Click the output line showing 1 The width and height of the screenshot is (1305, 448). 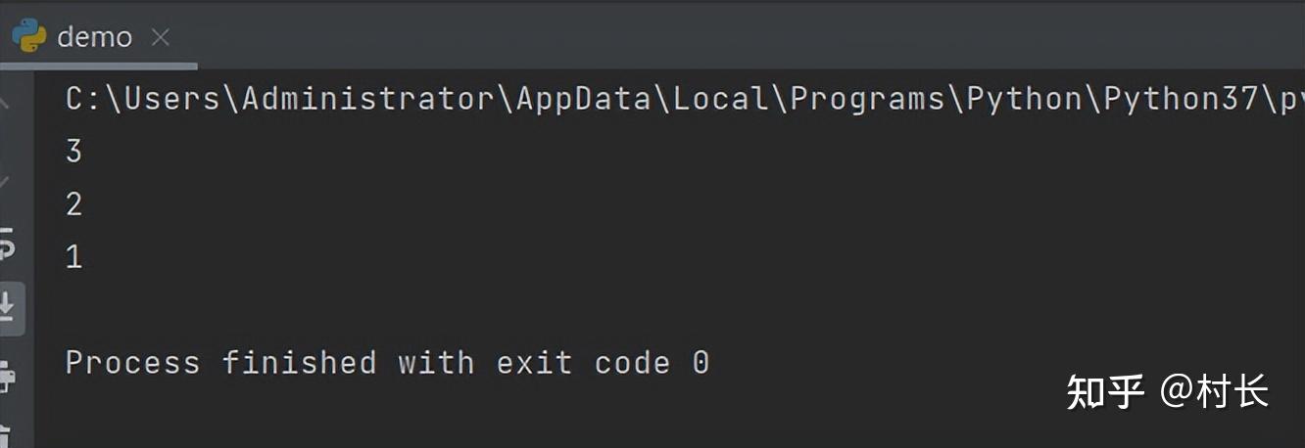coord(73,257)
